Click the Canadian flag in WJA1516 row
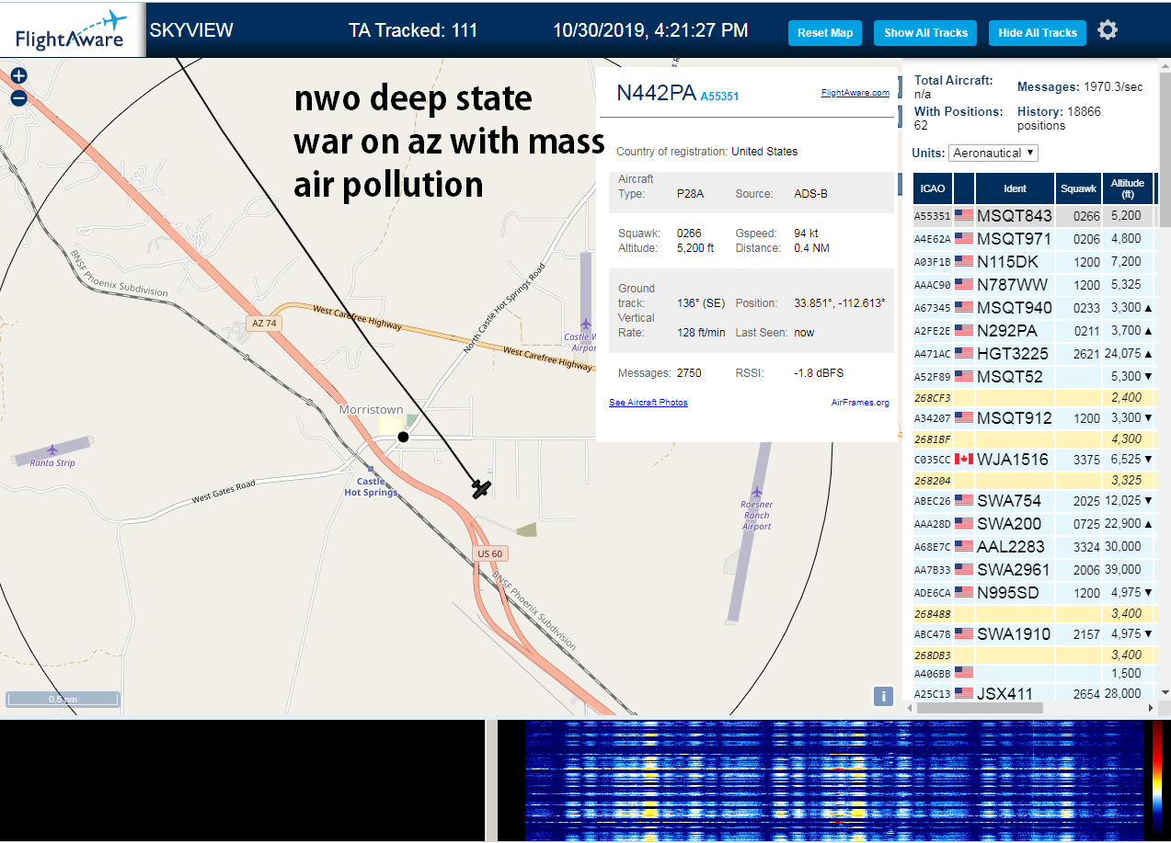The height and width of the screenshot is (843, 1171). [x=964, y=459]
